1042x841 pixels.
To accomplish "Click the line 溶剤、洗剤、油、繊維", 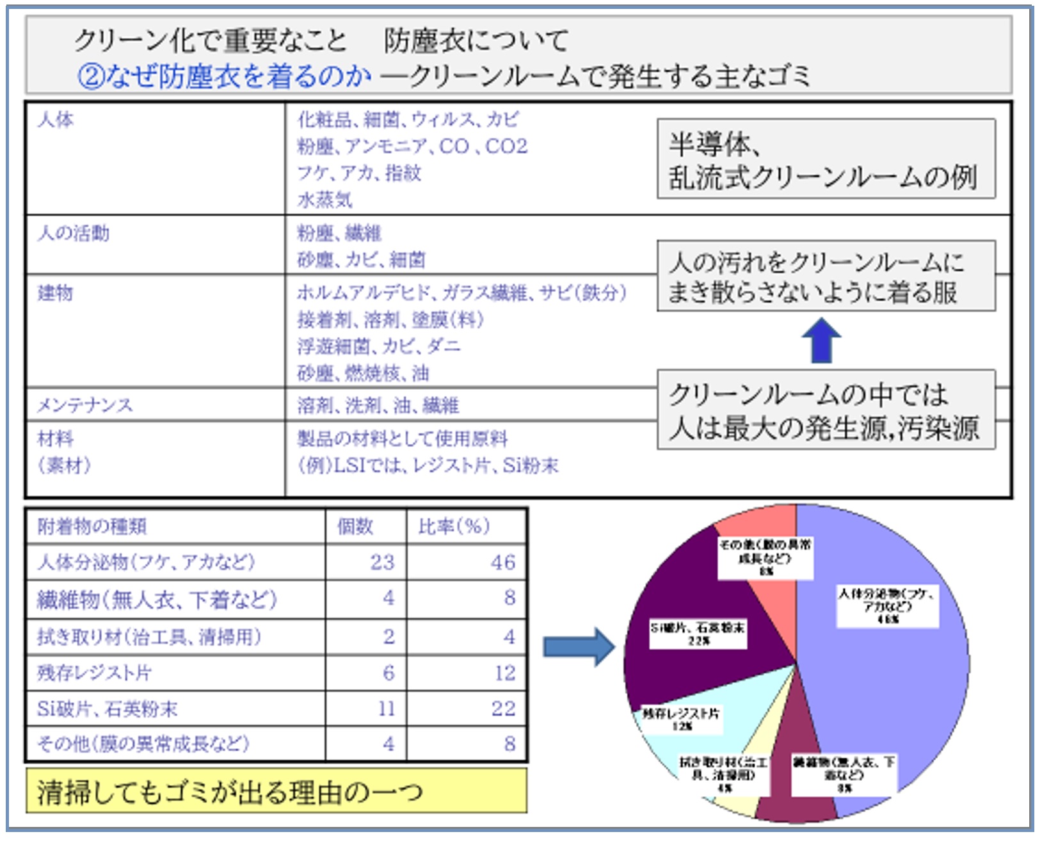I will (x=378, y=405).
